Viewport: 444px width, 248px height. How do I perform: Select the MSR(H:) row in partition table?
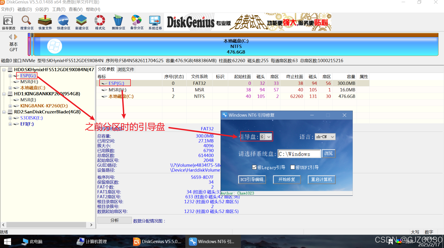pyautogui.click(x=233, y=90)
